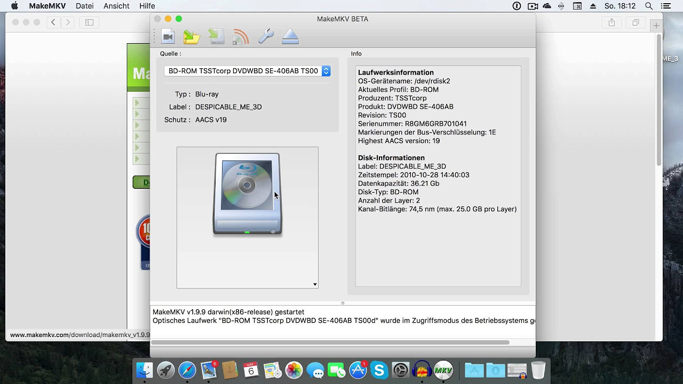Screen dimensions: 683x384
Task: Open Finder from the dock
Action: click(x=145, y=370)
